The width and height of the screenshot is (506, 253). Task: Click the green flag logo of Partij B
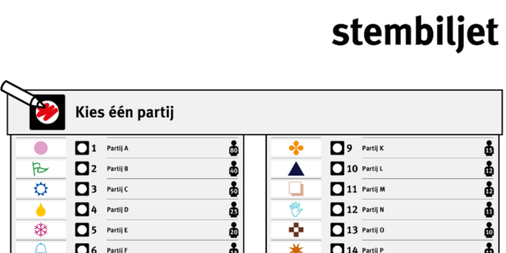(40, 169)
